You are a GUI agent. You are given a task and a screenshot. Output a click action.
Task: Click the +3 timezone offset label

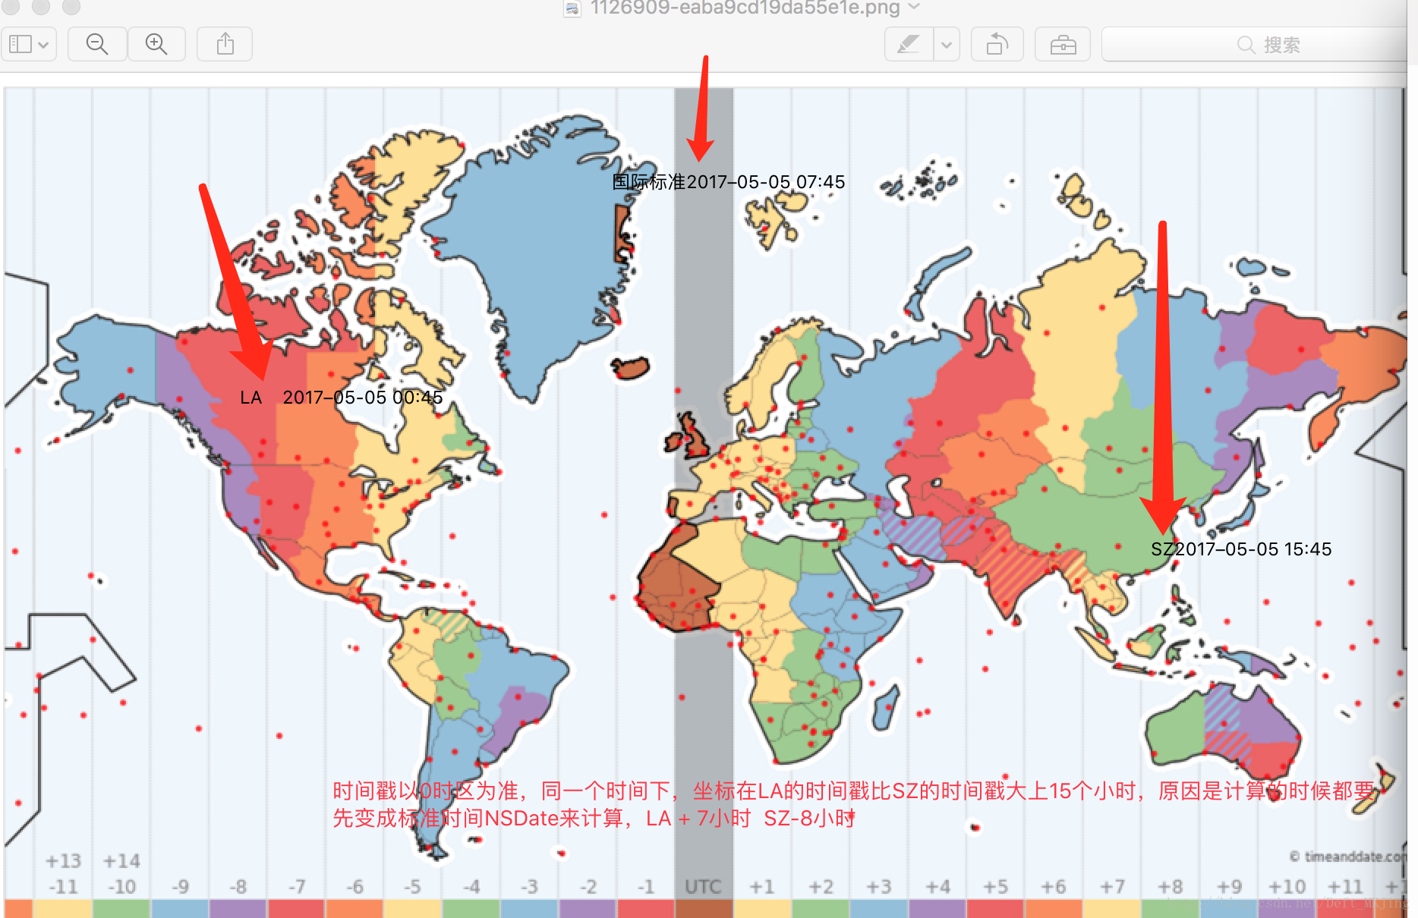pos(879,887)
